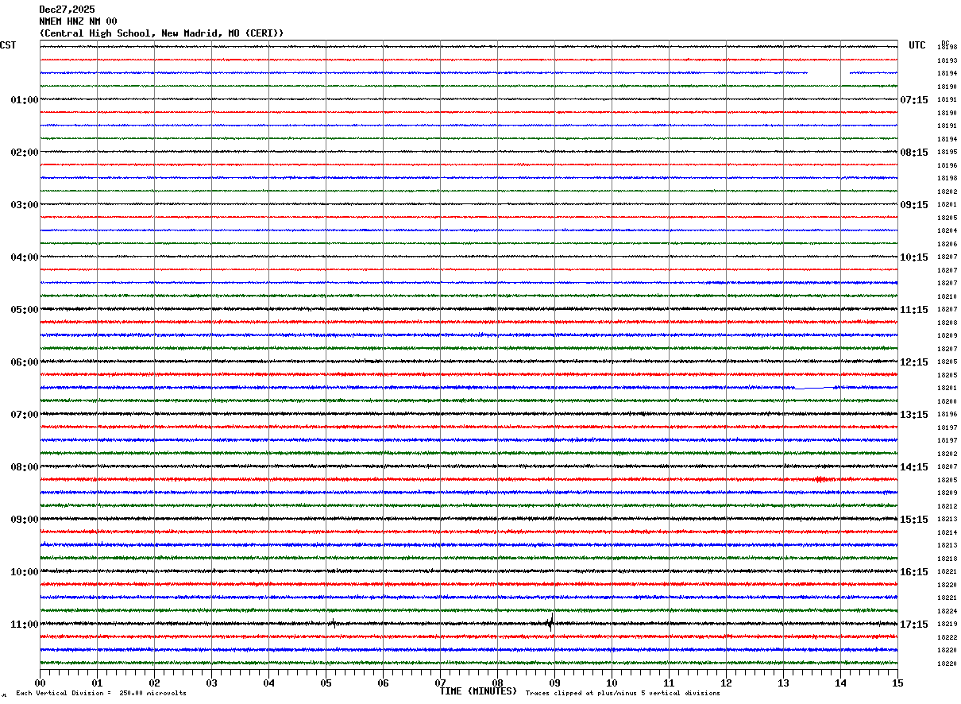
Task: Click the "07:15" UTC time label
Action: point(915,100)
